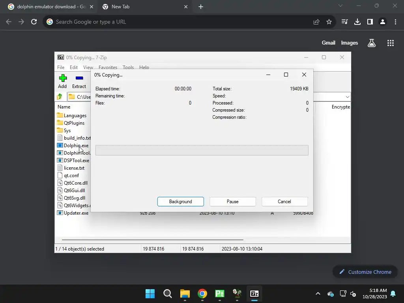The image size is (404, 303).
Task: Open the Tools menu in 7-Zip
Action: [128, 67]
